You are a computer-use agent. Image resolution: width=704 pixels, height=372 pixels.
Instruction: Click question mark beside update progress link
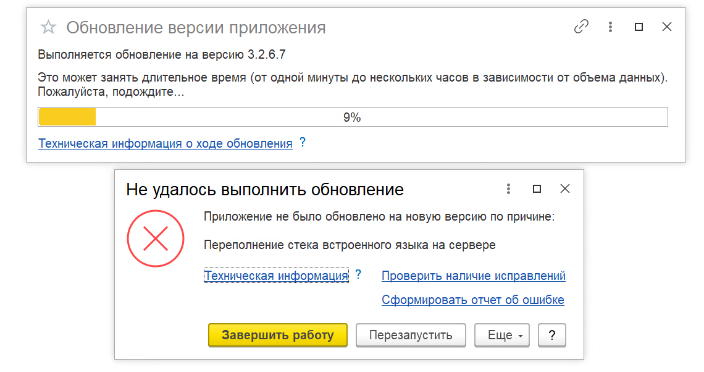[303, 142]
